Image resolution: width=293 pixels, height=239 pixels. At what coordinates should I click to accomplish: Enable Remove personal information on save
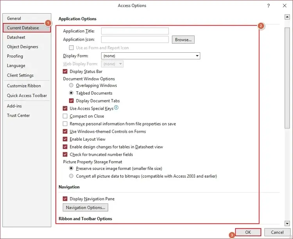point(65,124)
